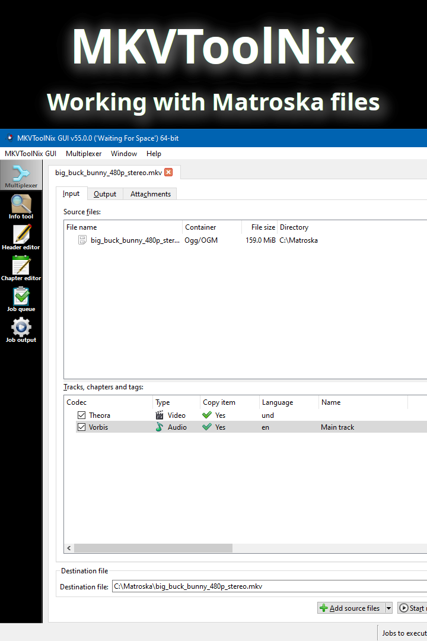Uncheck the Theora track checkbox
This screenshot has height=641, width=427.
81,415
